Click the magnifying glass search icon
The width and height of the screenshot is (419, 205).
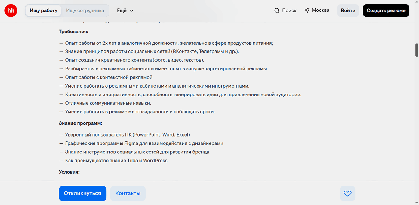tap(277, 11)
